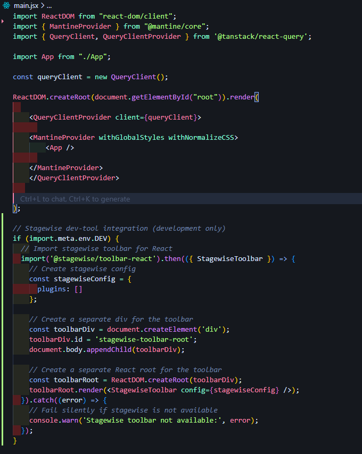The width and height of the screenshot is (362, 454).
Task: Open the "..." breadcrumb symbol dropdown
Action: coord(49,5)
